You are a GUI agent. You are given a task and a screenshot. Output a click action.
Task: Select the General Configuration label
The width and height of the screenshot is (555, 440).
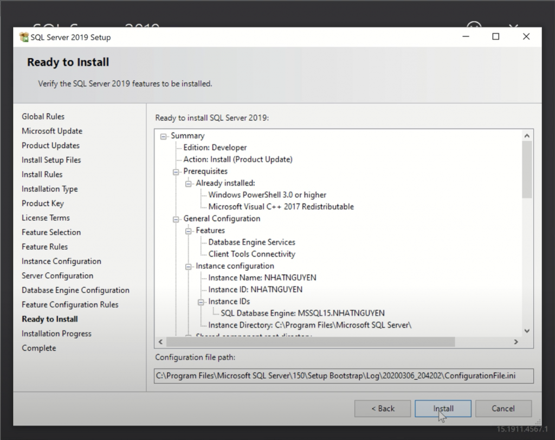(x=222, y=219)
